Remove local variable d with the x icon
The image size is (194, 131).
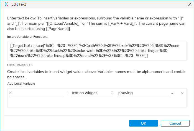(x=182, y=93)
